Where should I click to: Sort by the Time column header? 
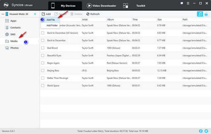click(x=135, y=19)
